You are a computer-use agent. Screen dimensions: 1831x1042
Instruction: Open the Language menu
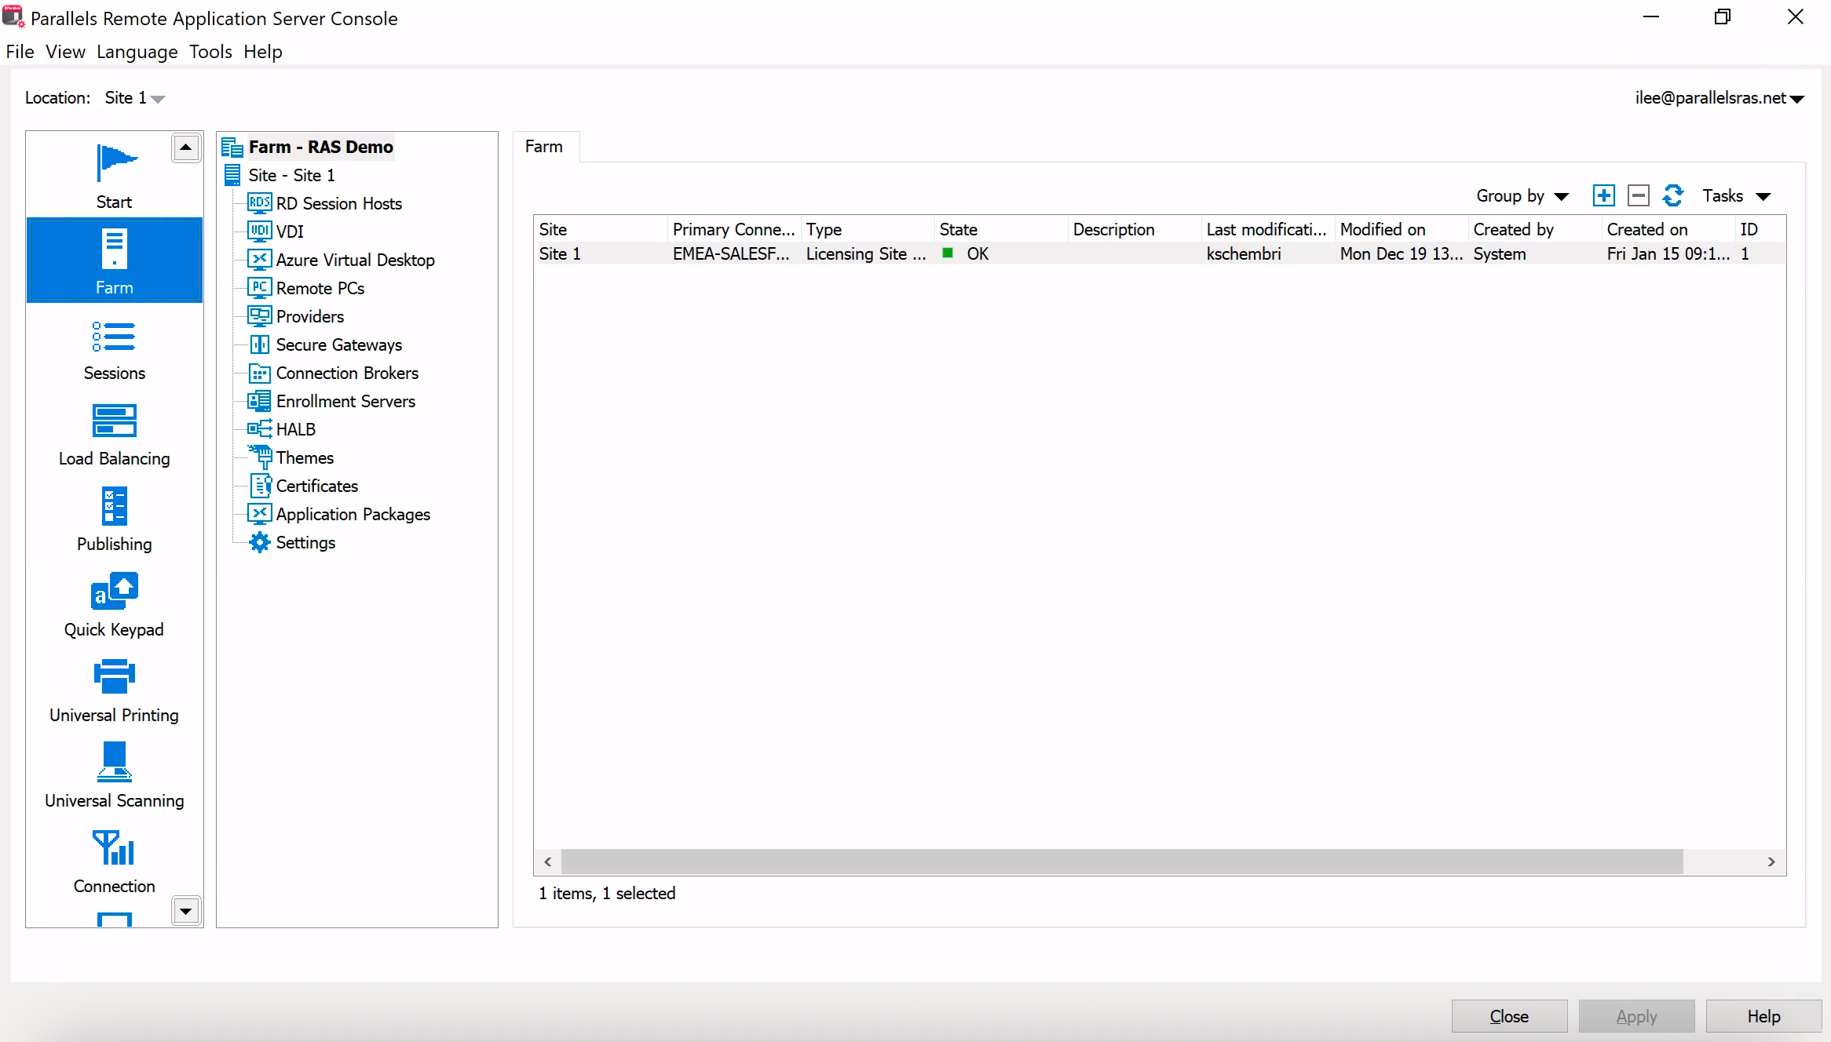[x=137, y=52]
